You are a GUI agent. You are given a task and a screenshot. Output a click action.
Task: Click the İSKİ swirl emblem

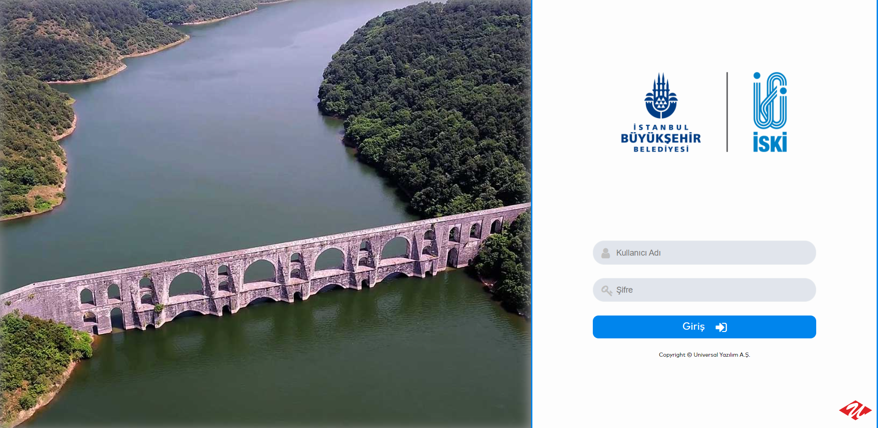770,100
